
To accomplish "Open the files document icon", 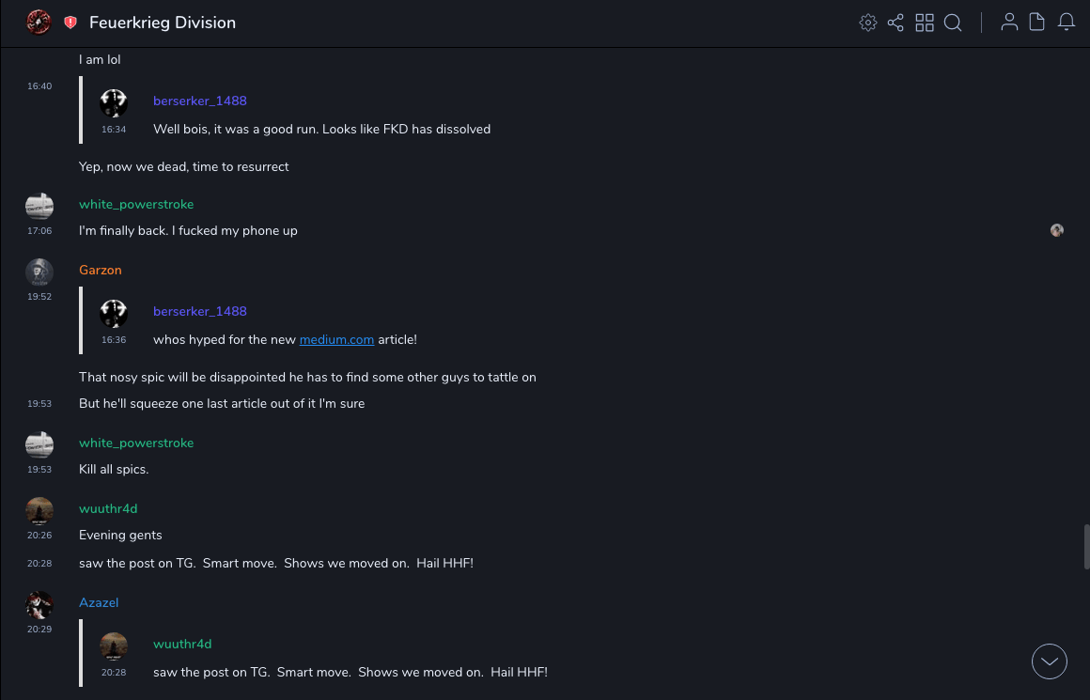I will click(1037, 23).
